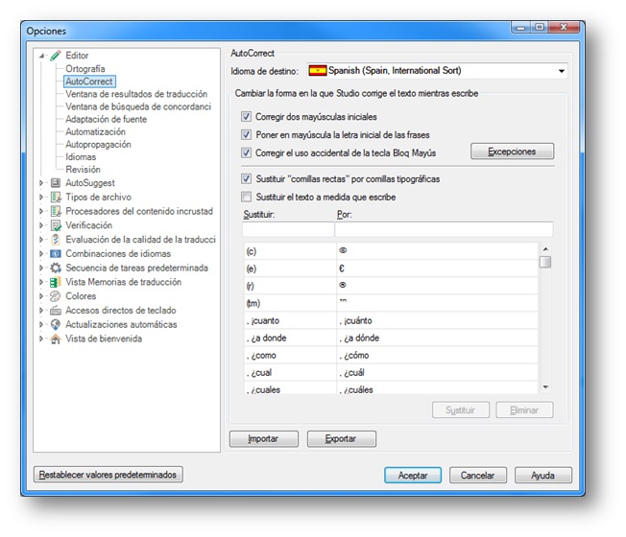Toggle Poner en mayúscula la letra inicial

point(247,135)
